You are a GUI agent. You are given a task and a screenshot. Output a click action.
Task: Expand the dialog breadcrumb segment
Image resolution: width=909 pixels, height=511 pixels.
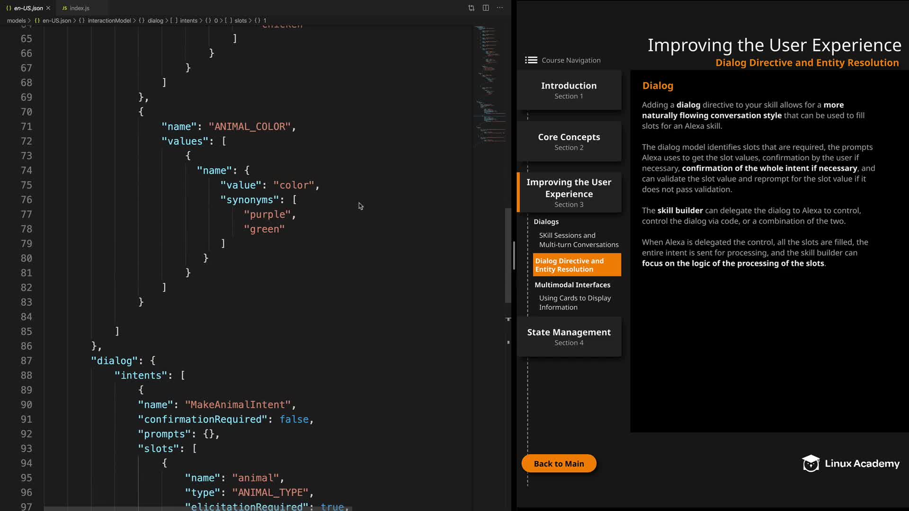click(155, 20)
